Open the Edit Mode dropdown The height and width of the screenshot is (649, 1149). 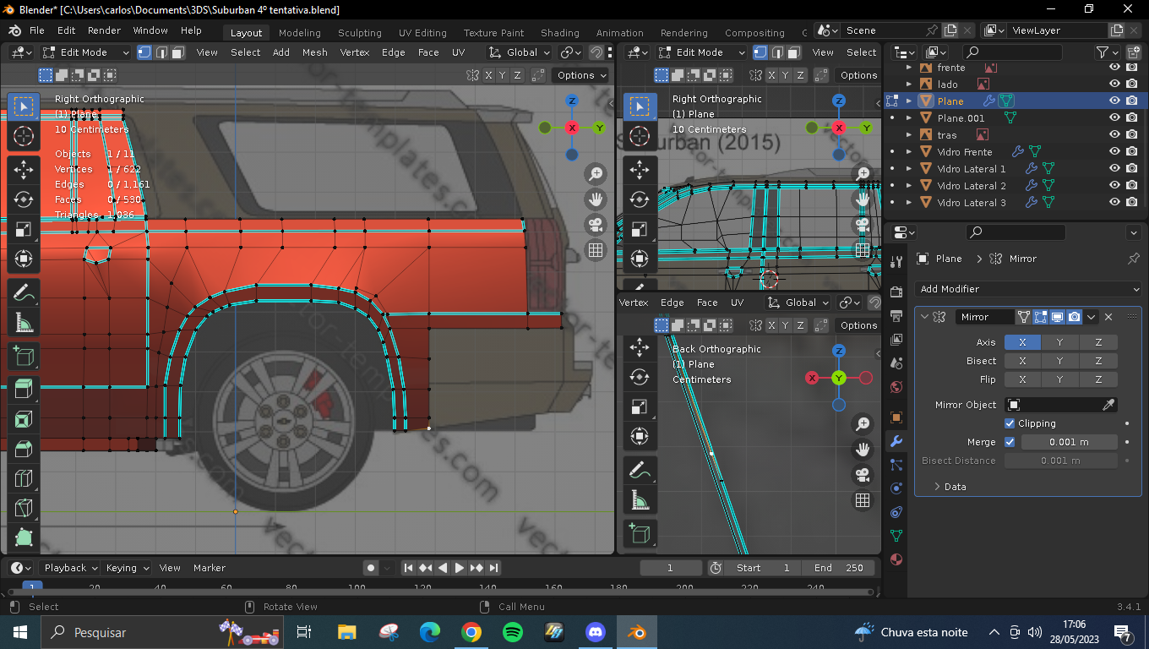(86, 52)
